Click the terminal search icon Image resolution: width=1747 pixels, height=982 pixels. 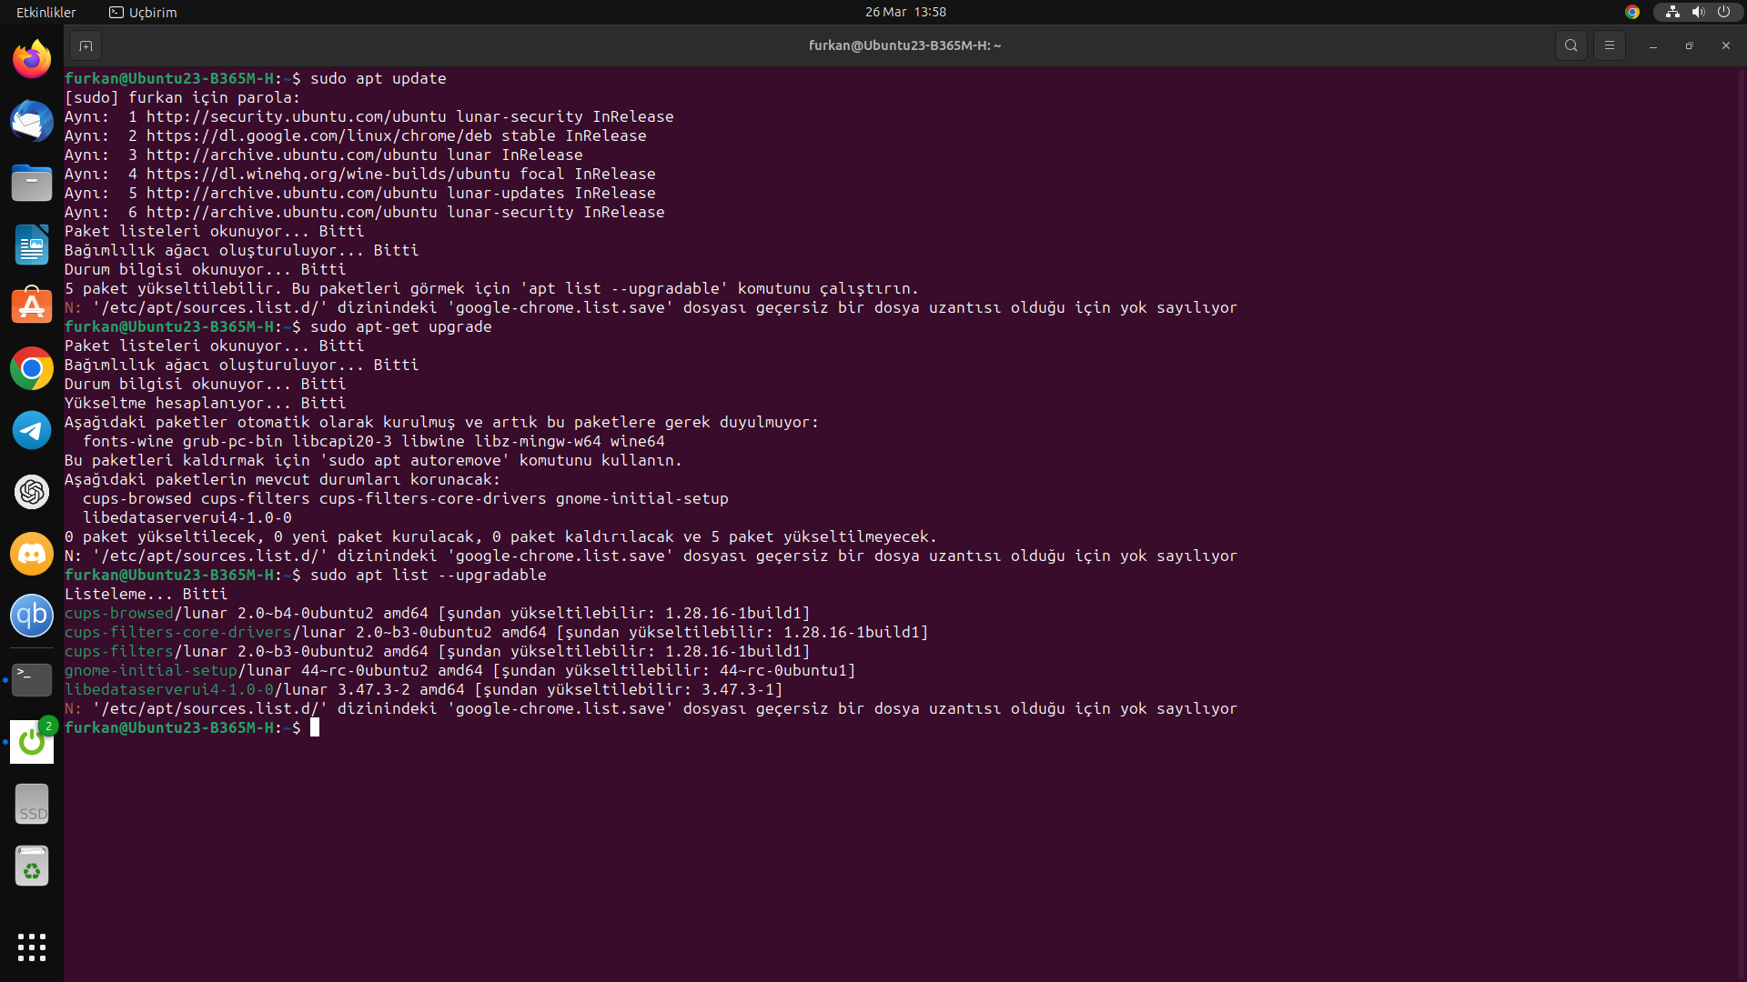pyautogui.click(x=1570, y=45)
